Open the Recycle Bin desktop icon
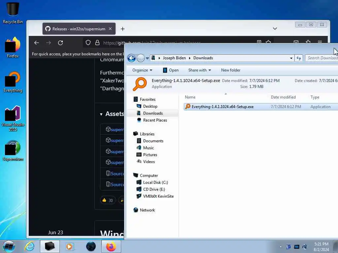 13,13
